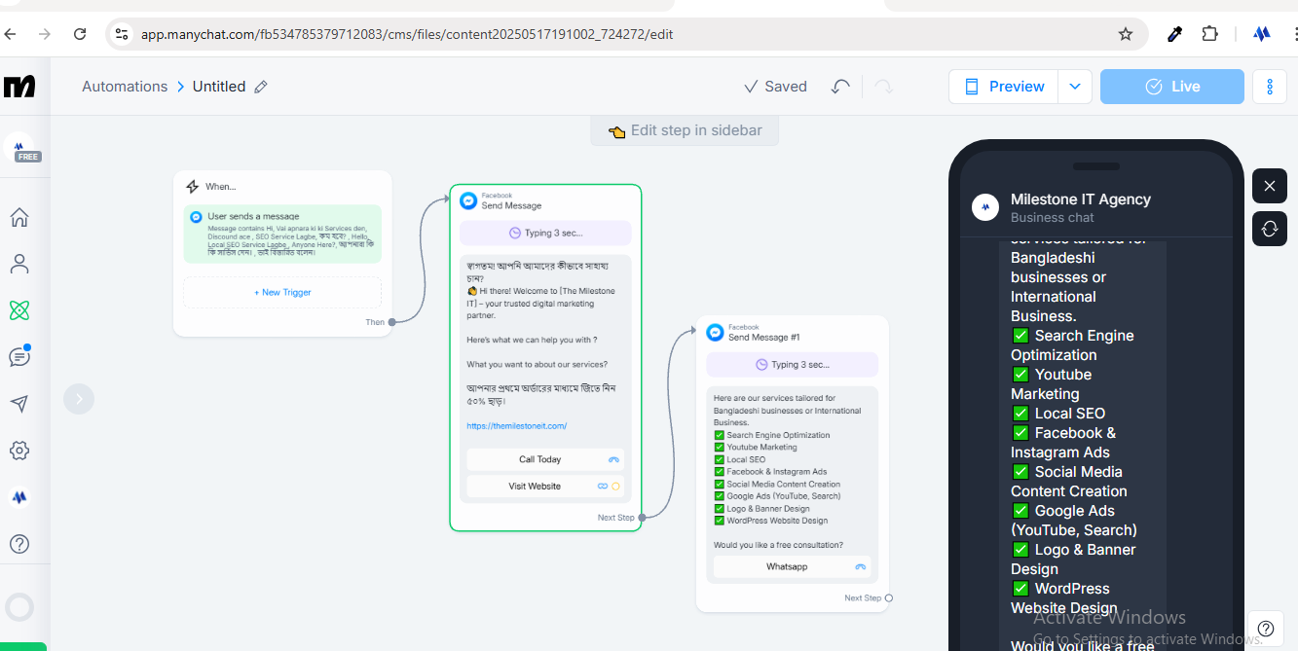1298x651 pixels.
Task: Click the pencil icon to rename Untitled
Action: (261, 87)
